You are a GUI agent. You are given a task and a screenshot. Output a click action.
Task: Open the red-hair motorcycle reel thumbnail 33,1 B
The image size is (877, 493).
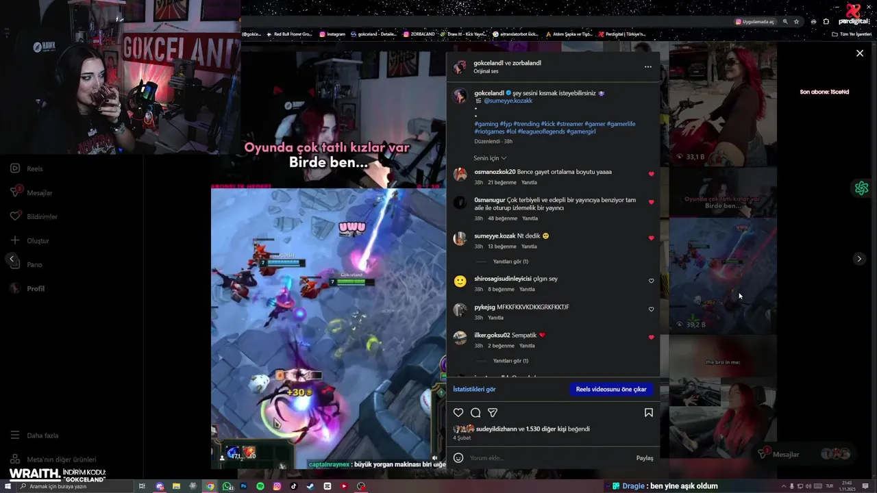723,103
